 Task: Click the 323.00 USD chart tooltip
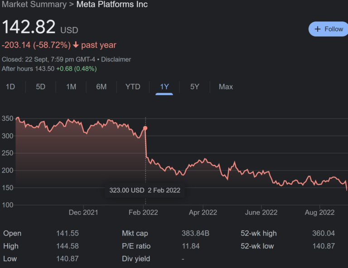145,190
